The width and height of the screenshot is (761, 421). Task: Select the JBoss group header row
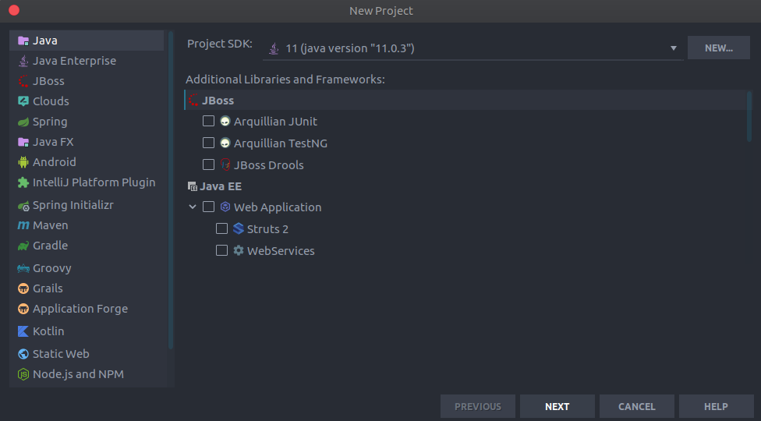pyautogui.click(x=466, y=101)
